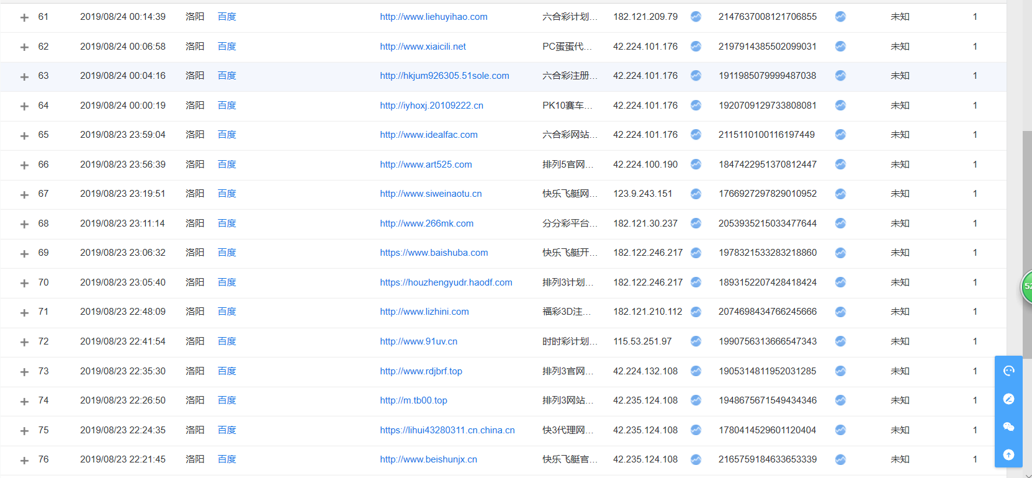1032x478 pixels.
Task: Open link http://hkjum926305.51sole.com
Action: pos(444,76)
